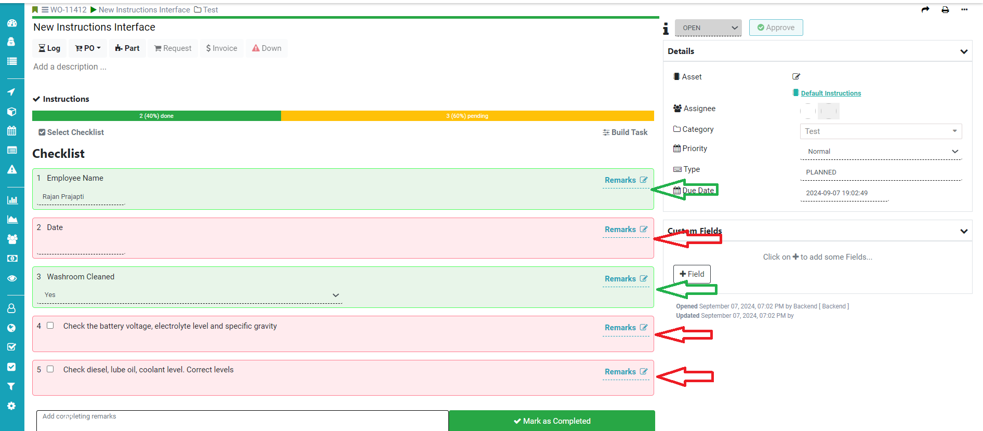Open the Priority Normal dropdown
The width and height of the screenshot is (983, 431).
[x=881, y=152]
